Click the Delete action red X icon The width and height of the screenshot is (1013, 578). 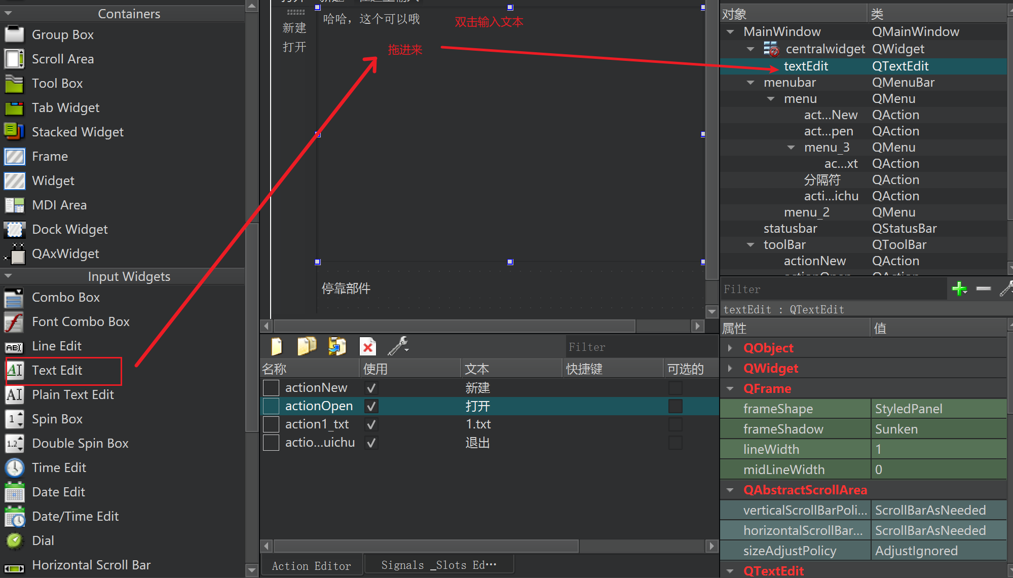point(367,346)
